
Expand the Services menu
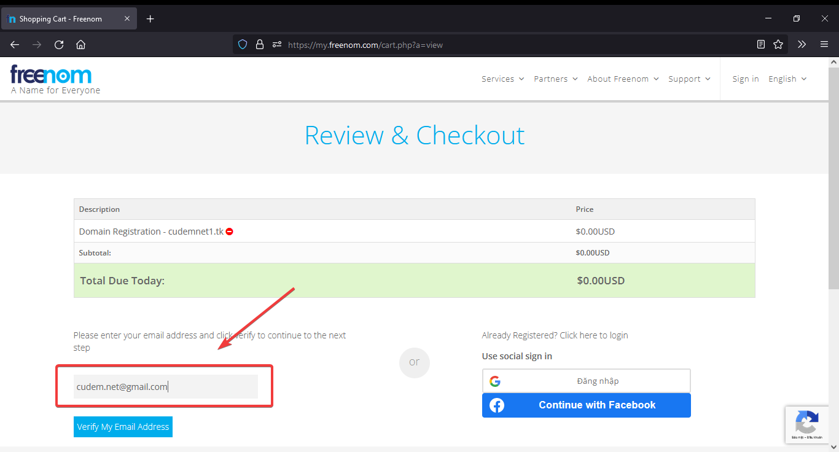coord(503,79)
